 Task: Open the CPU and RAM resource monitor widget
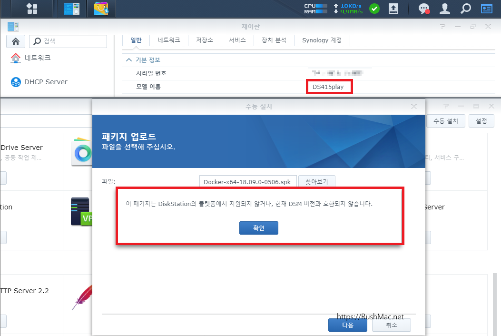click(315, 9)
